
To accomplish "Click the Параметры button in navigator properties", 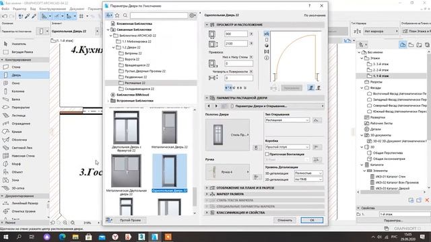I will [x=393, y=220].
